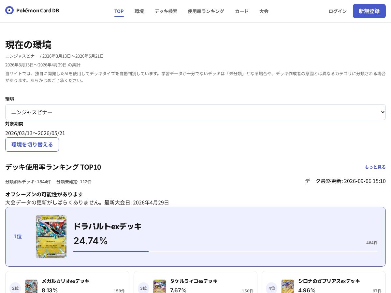Screen dimensions: 391x293
Task: Click the 97件 count text
Action: point(377,291)
